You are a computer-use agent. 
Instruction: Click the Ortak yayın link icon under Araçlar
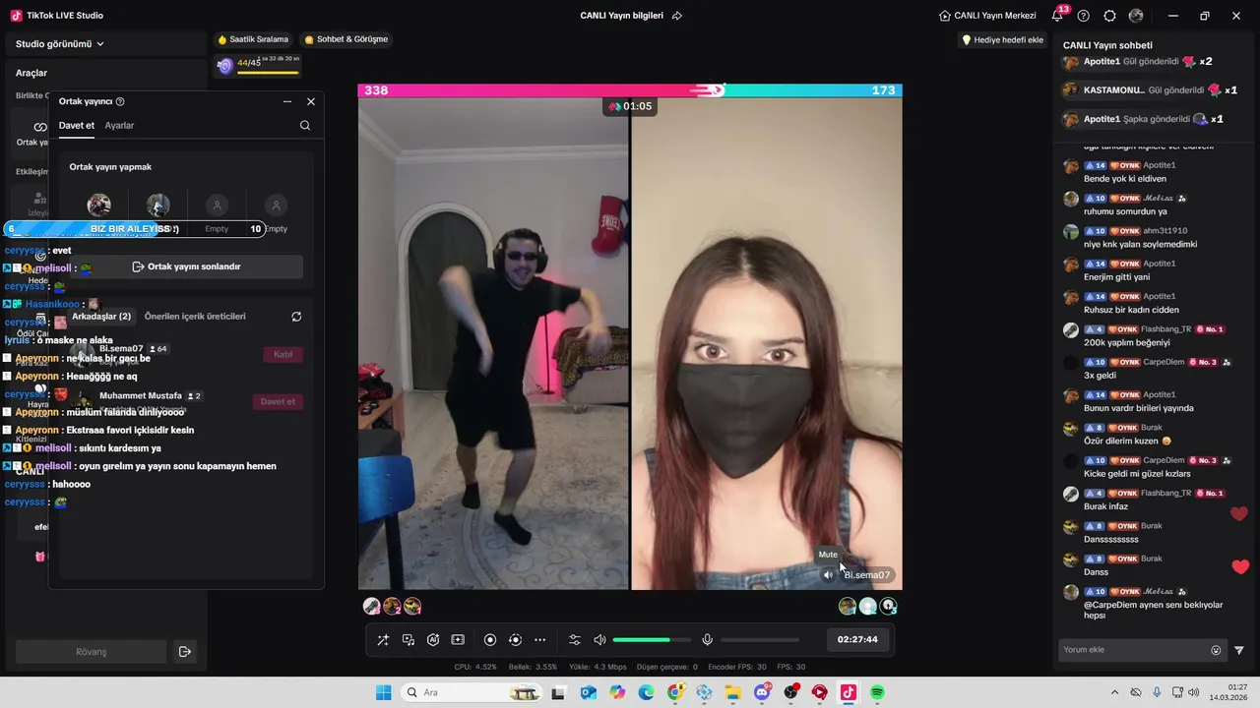pos(39,127)
